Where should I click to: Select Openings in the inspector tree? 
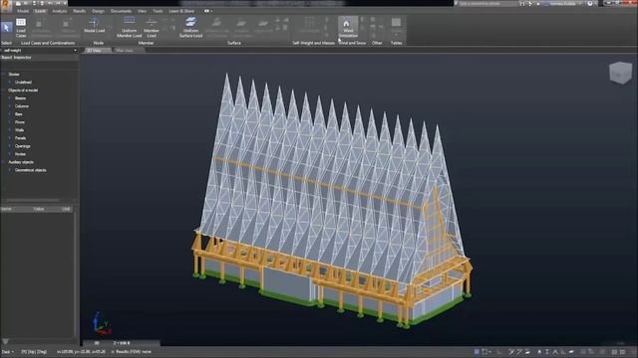(22, 146)
